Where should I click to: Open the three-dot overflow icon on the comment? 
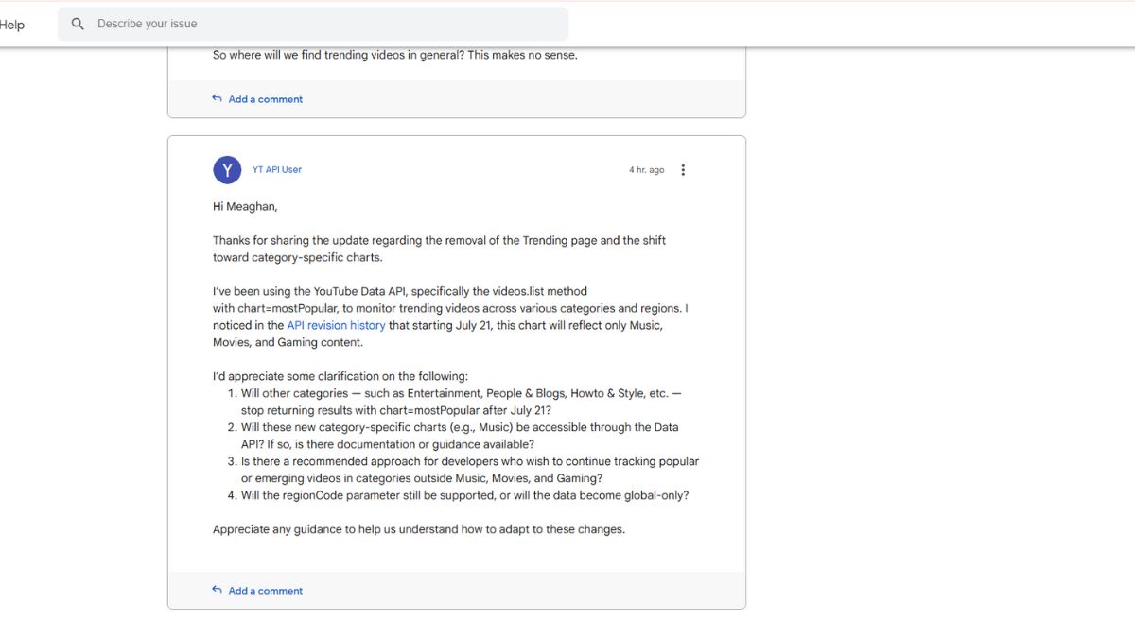(x=683, y=169)
